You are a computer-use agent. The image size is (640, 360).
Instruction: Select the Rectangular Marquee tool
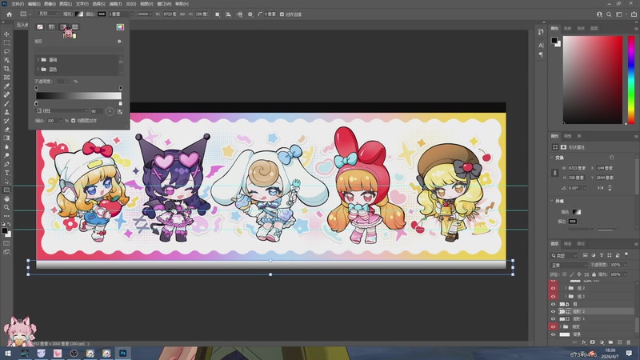pyautogui.click(x=6, y=42)
